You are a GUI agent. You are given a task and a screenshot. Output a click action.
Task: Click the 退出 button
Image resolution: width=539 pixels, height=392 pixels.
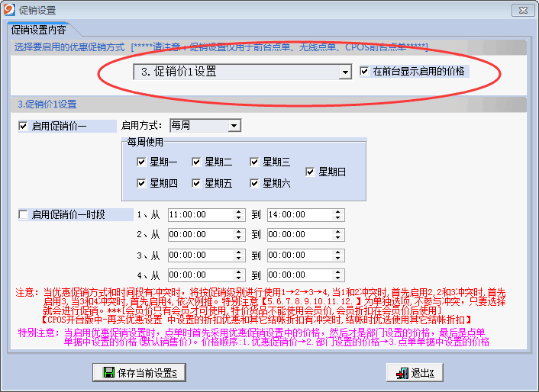point(413,373)
